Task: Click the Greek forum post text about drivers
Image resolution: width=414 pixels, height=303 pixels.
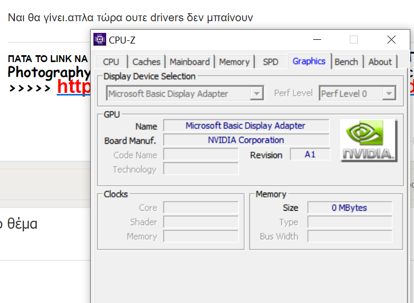Action: pyautogui.click(x=131, y=18)
